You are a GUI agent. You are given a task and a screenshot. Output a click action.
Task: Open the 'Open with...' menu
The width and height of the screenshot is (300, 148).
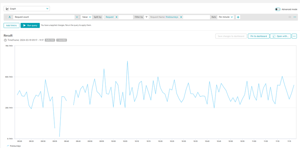280,36
